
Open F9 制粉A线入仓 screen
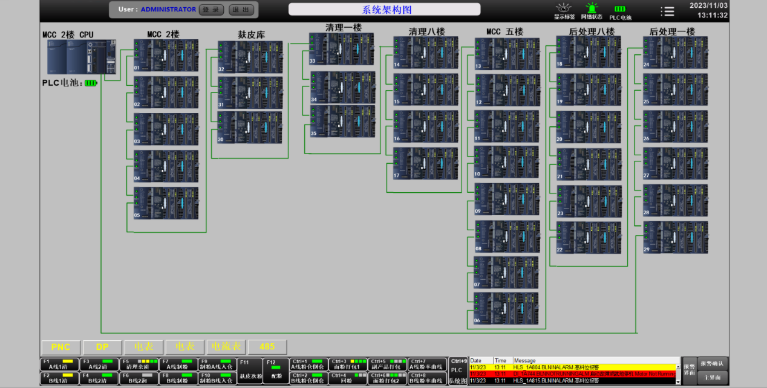[x=218, y=364]
